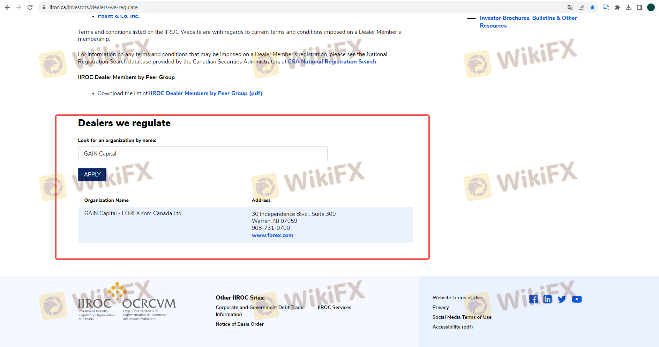659x347 pixels.
Task: Click the "Dealers we regulate" heading
Action: (x=124, y=123)
